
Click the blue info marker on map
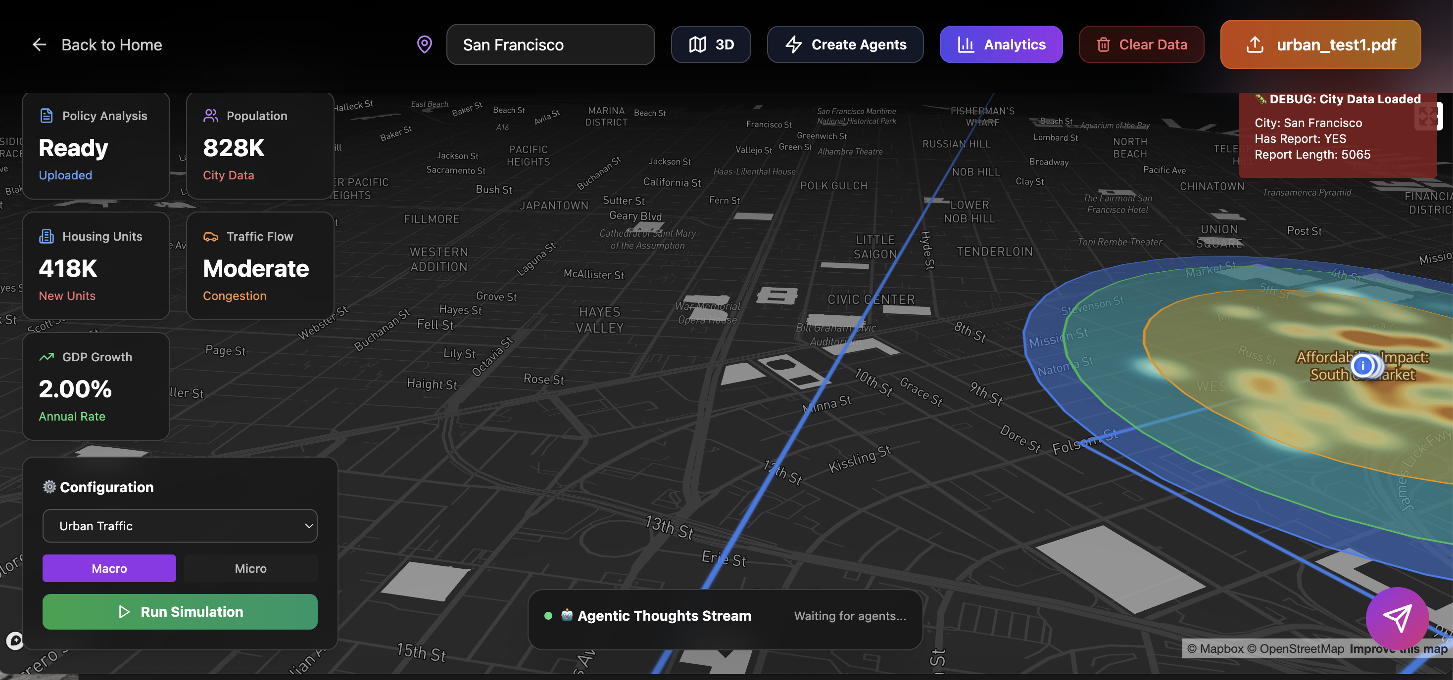[x=1363, y=366]
